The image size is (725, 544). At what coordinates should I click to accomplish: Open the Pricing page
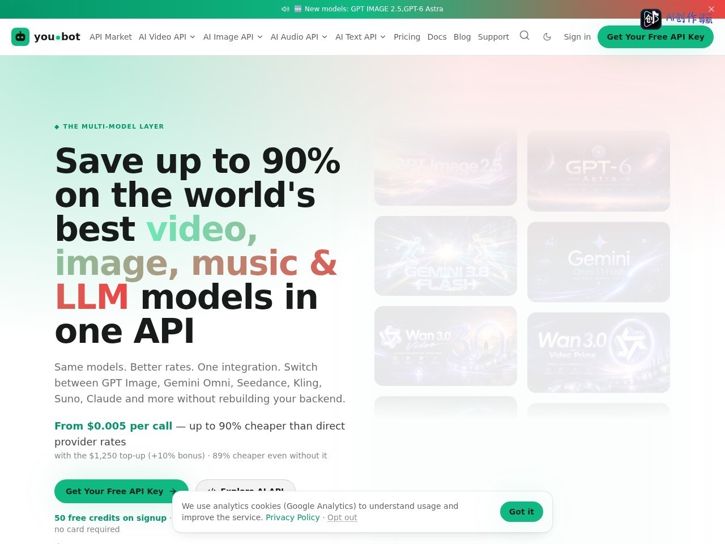coord(407,37)
